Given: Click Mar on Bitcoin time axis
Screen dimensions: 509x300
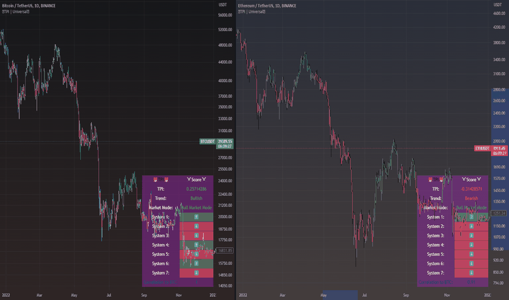Looking at the screenshot, I should [x=39, y=295].
